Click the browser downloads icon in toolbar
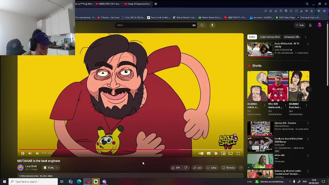Image resolution: width=329 pixels, height=185 pixels. tap(301, 11)
